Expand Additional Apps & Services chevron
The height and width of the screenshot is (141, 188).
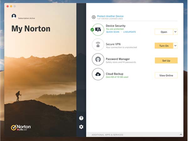coord(181,134)
